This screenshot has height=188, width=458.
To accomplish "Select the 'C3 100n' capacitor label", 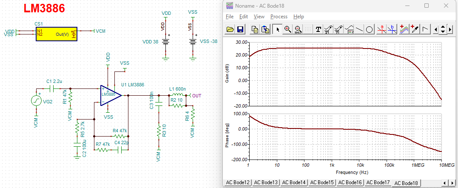I will tap(151, 100).
